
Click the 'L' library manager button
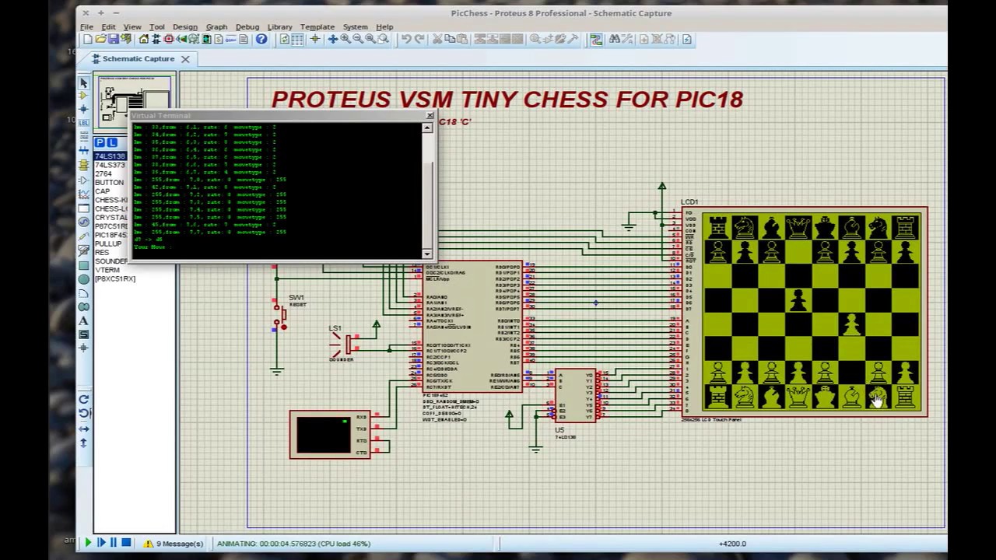(x=112, y=142)
